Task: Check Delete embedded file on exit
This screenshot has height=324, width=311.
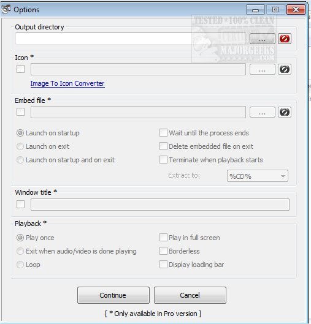Action: coord(163,146)
